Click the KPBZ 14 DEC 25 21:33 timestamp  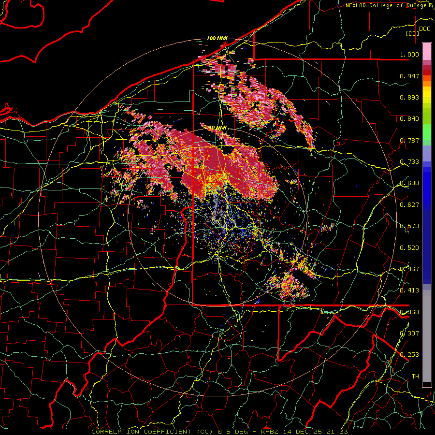(304, 432)
